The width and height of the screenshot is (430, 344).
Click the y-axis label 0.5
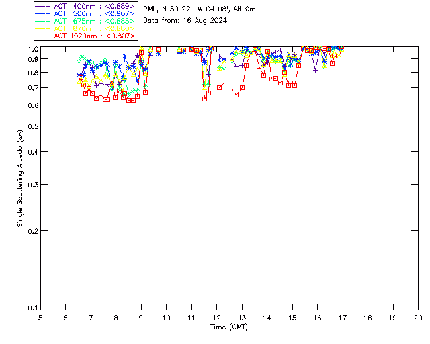pyautogui.click(x=33, y=127)
